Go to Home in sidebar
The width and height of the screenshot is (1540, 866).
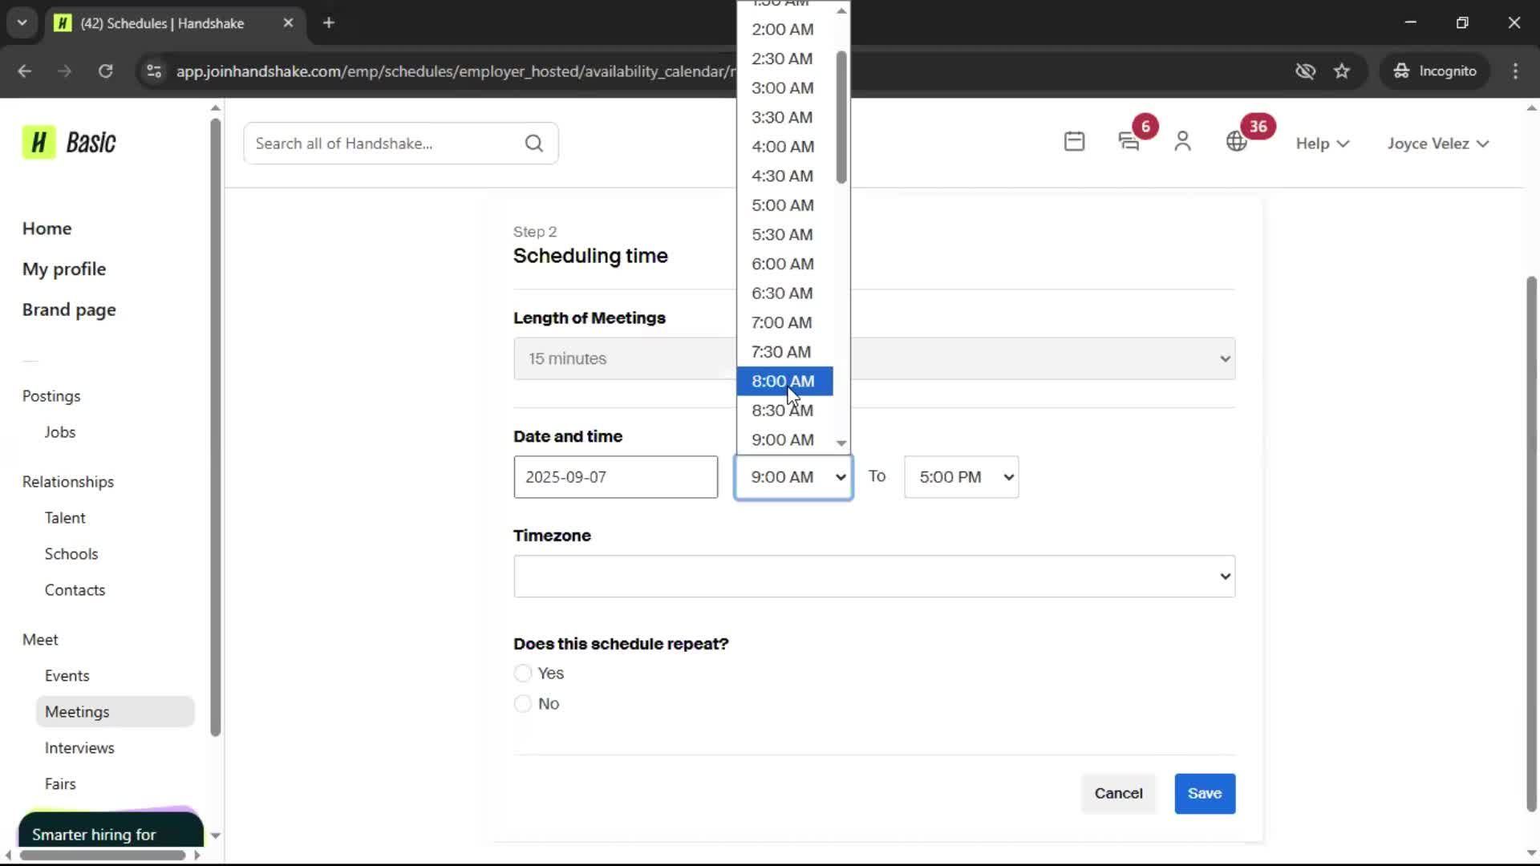click(47, 229)
